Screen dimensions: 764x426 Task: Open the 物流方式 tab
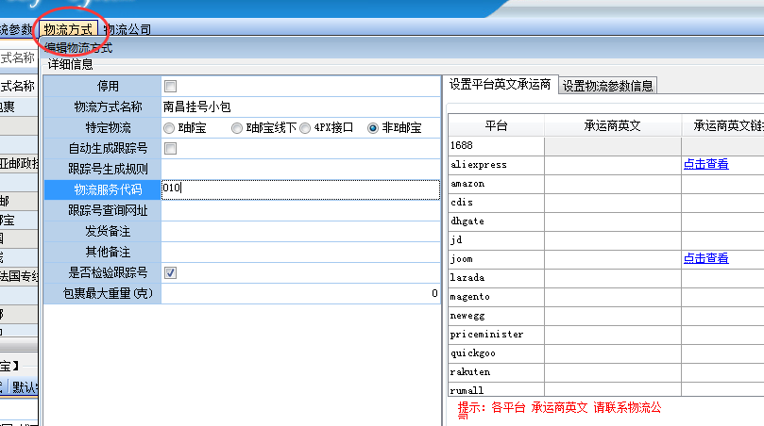point(68,29)
